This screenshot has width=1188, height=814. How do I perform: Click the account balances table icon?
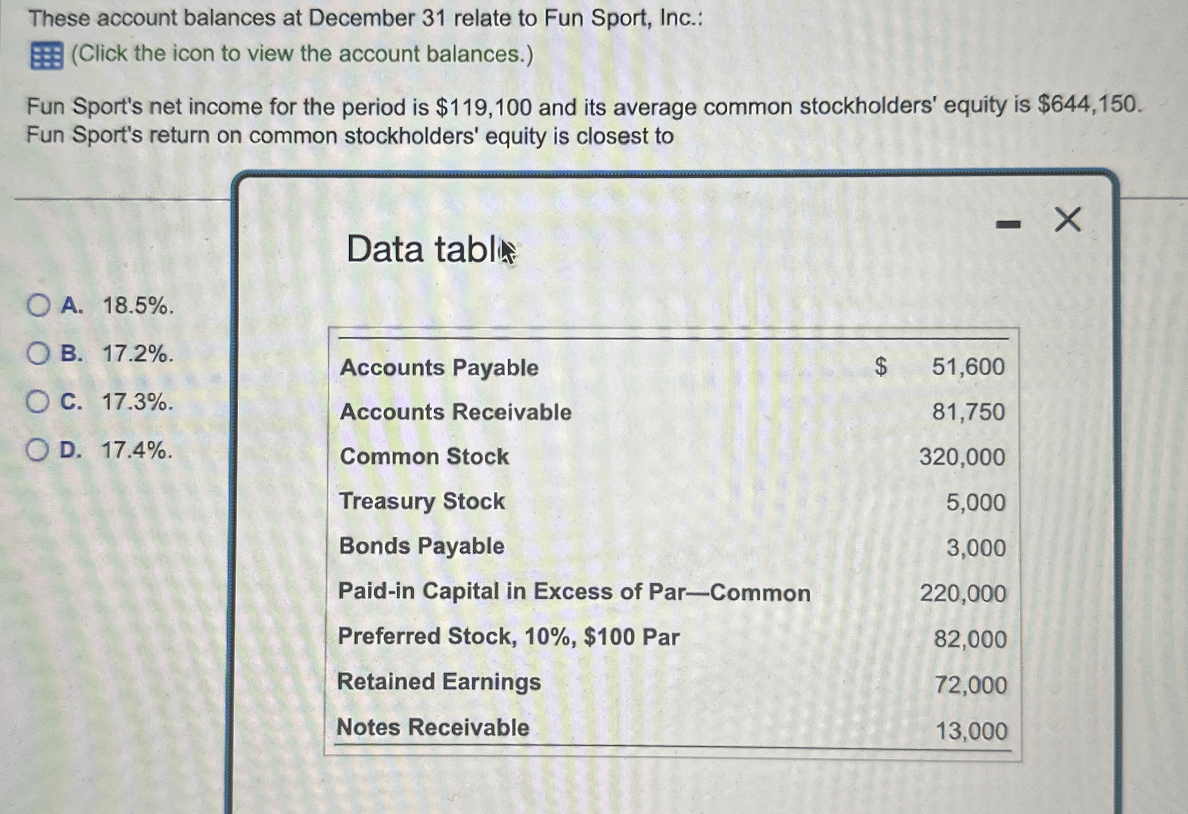coord(47,56)
